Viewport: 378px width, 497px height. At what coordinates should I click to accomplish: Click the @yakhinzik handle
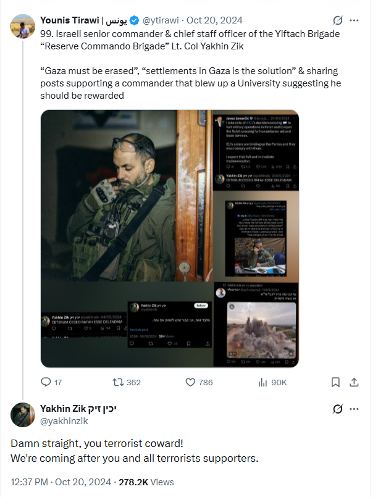(64, 420)
